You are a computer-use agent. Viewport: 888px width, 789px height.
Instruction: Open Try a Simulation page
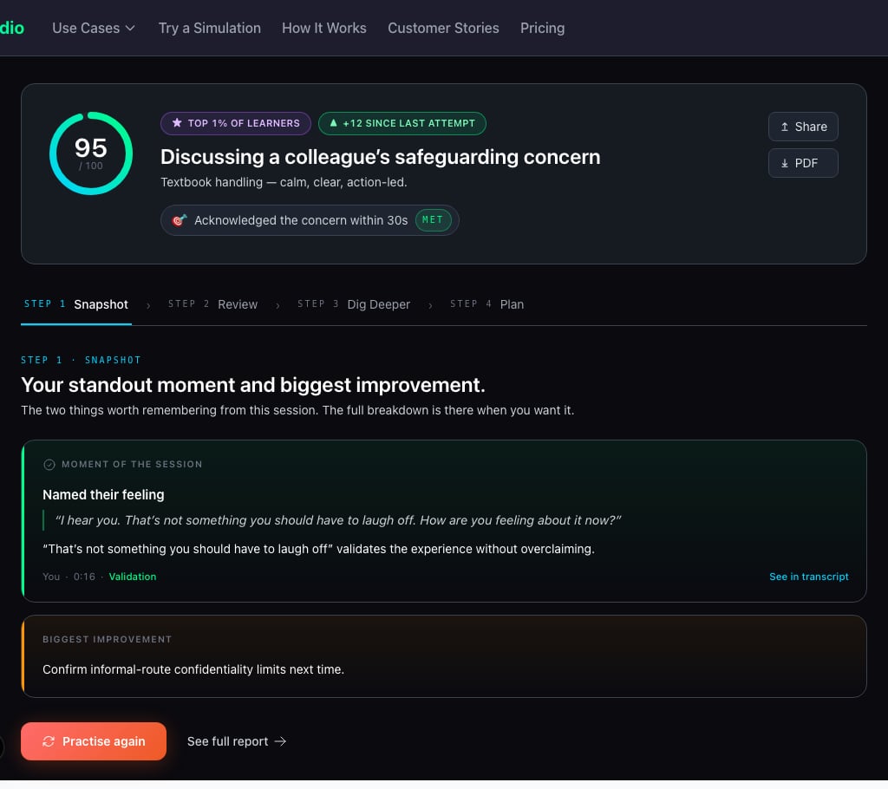[x=210, y=28]
